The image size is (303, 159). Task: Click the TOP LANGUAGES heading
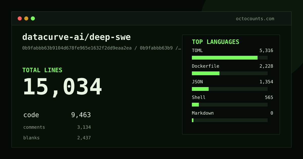216,42
